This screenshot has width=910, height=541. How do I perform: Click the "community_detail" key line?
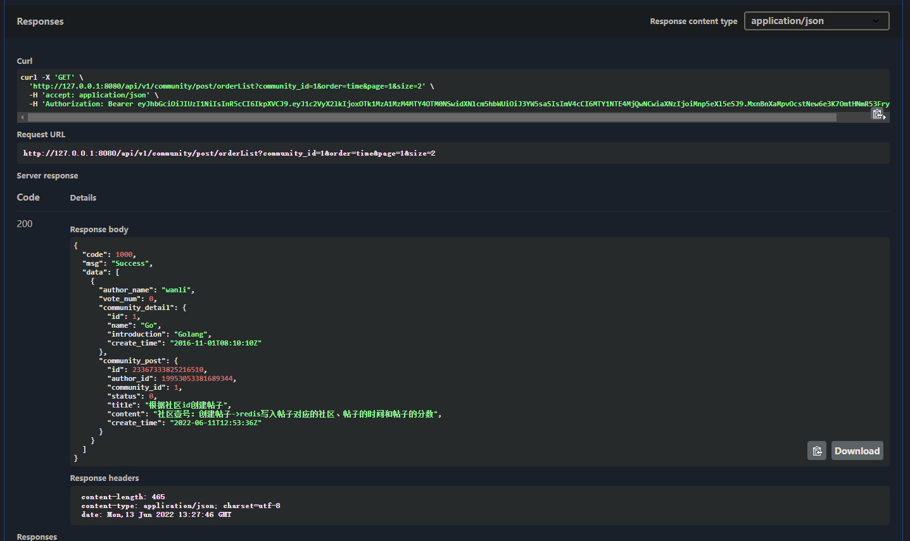tap(142, 308)
